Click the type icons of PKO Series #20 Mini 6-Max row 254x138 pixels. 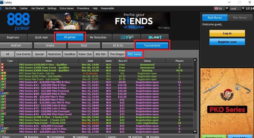point(5,94)
